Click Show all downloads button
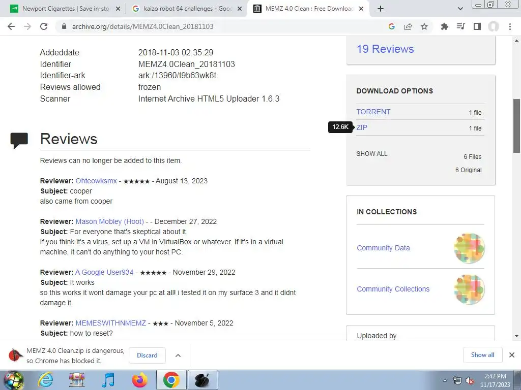This screenshot has width=521, height=390. point(482,355)
